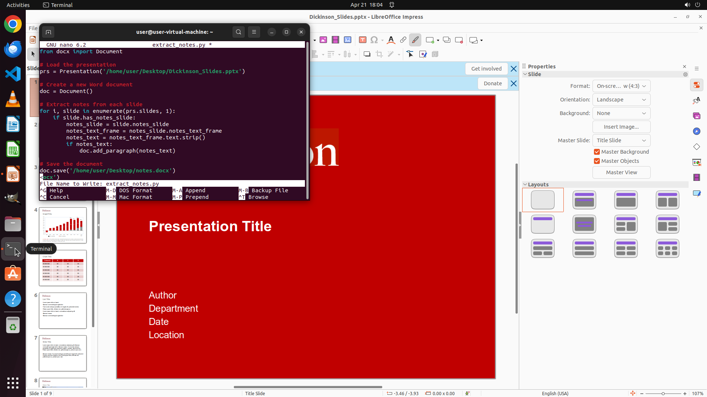Expand the Master Slide dropdown
Viewport: 707px width, 397px height.
[x=621, y=140]
